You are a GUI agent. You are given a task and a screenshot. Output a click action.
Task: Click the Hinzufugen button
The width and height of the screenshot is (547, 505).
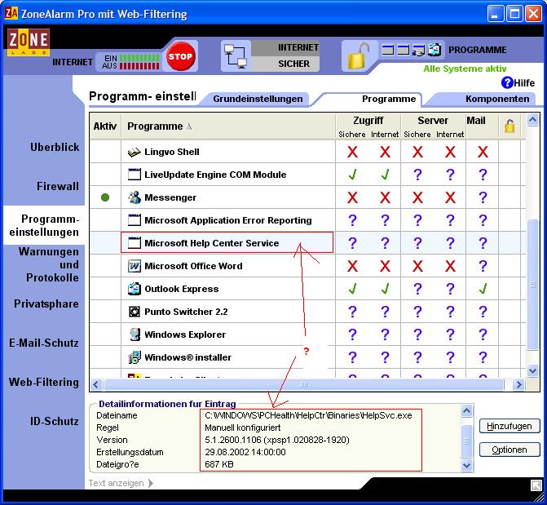[x=510, y=427]
